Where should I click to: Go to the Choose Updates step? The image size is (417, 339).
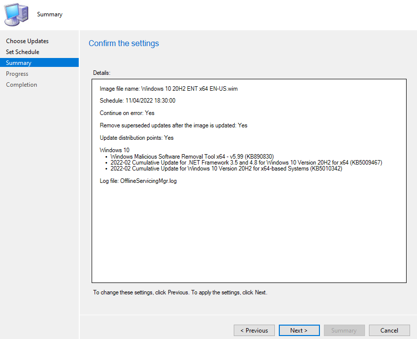(27, 41)
